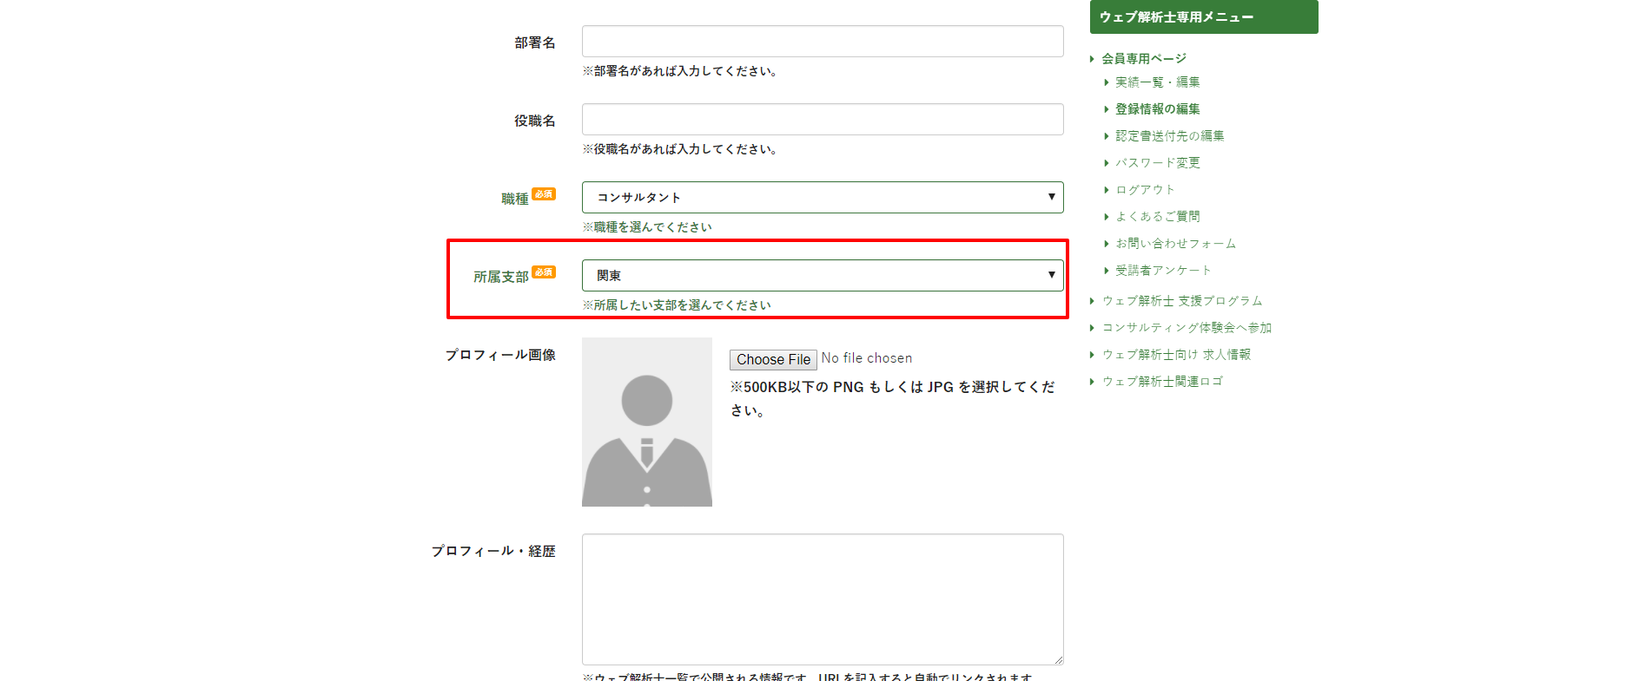Open 受講者アンケート in the sidebar
1646x681 pixels.
(x=1163, y=271)
